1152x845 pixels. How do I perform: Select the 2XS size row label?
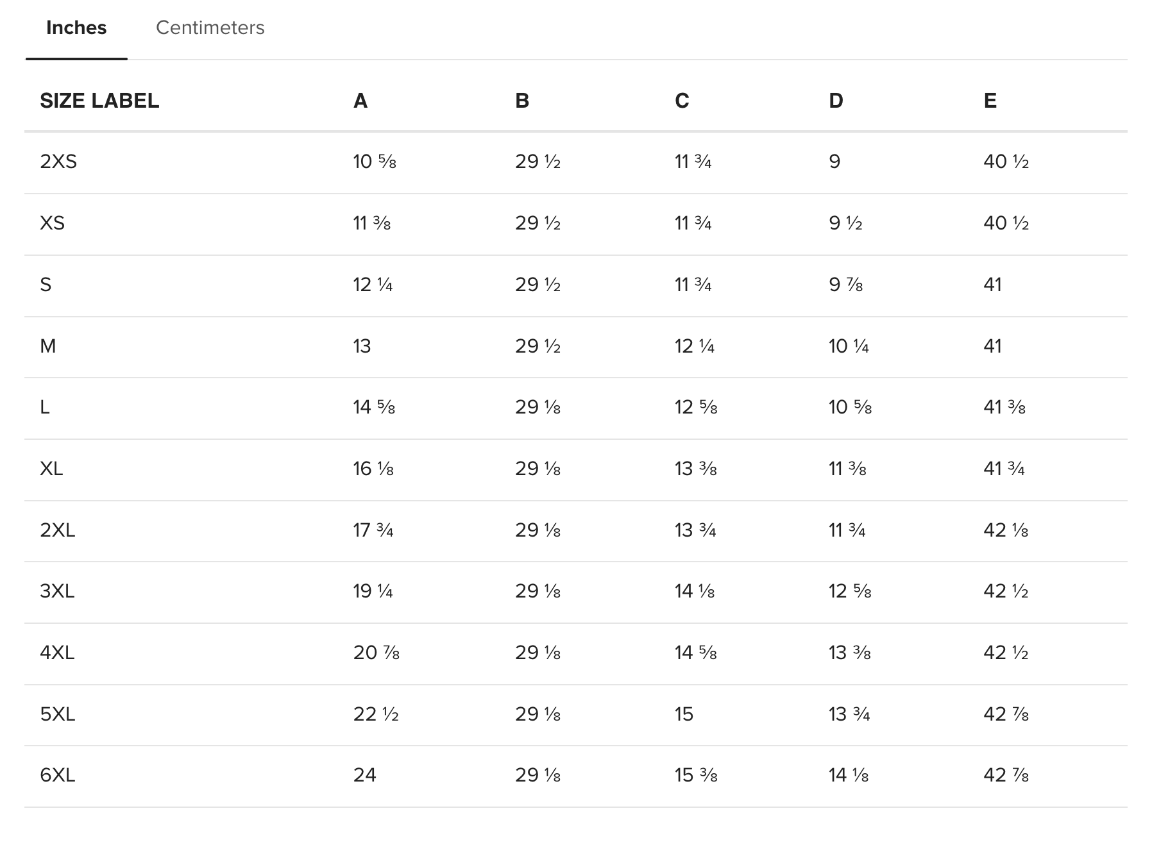pos(58,162)
